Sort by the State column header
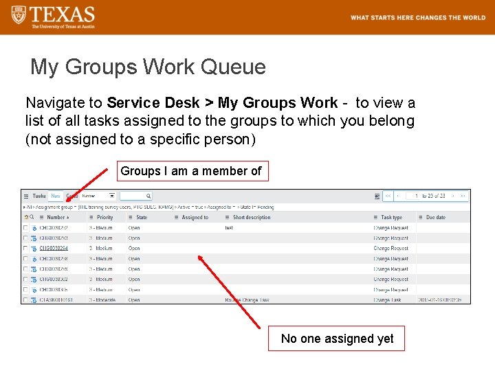495x371 pixels. point(142,217)
